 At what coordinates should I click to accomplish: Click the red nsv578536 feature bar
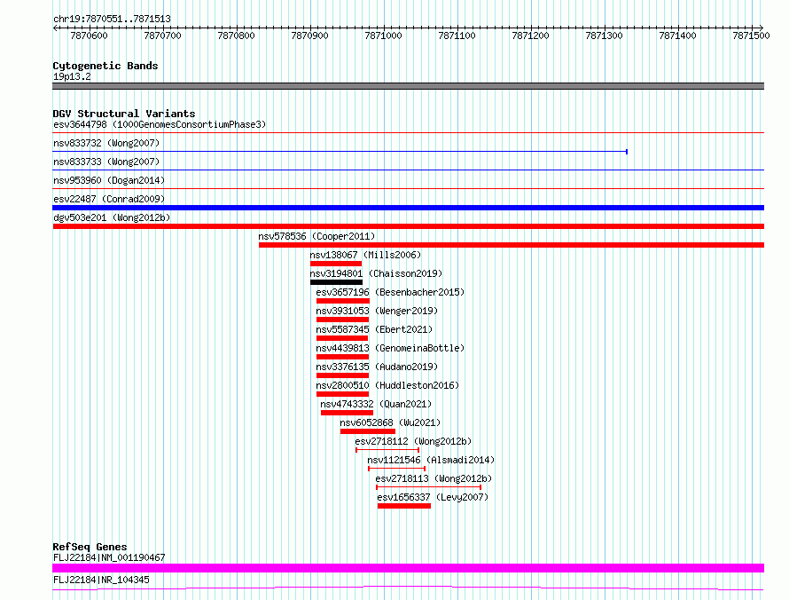pos(512,245)
